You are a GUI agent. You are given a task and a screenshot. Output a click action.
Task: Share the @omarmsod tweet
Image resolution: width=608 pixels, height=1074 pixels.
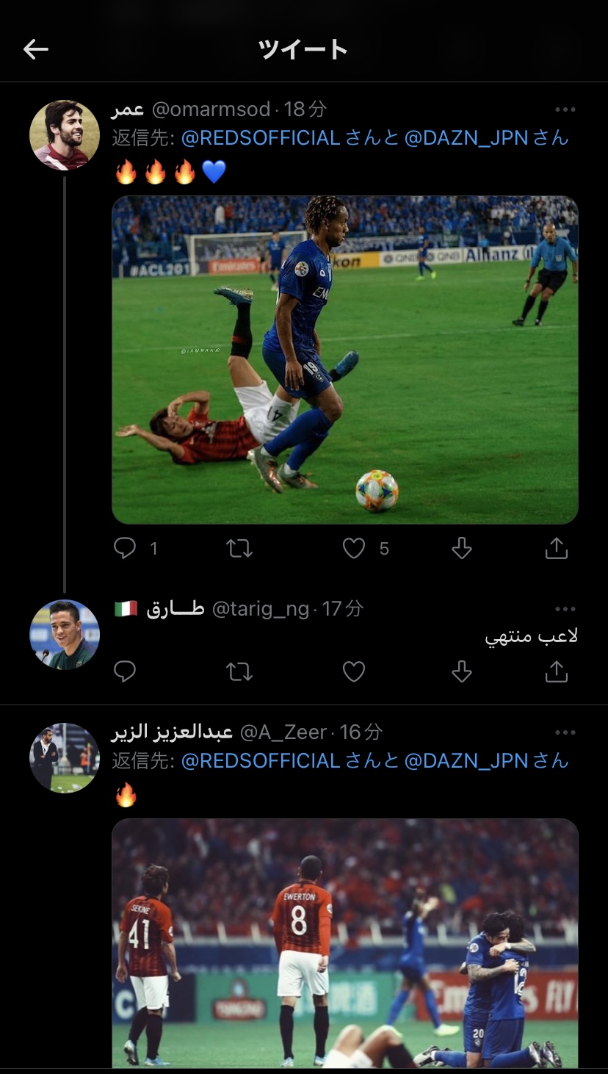557,548
